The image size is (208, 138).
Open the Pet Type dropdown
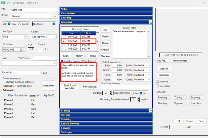tap(26, 37)
